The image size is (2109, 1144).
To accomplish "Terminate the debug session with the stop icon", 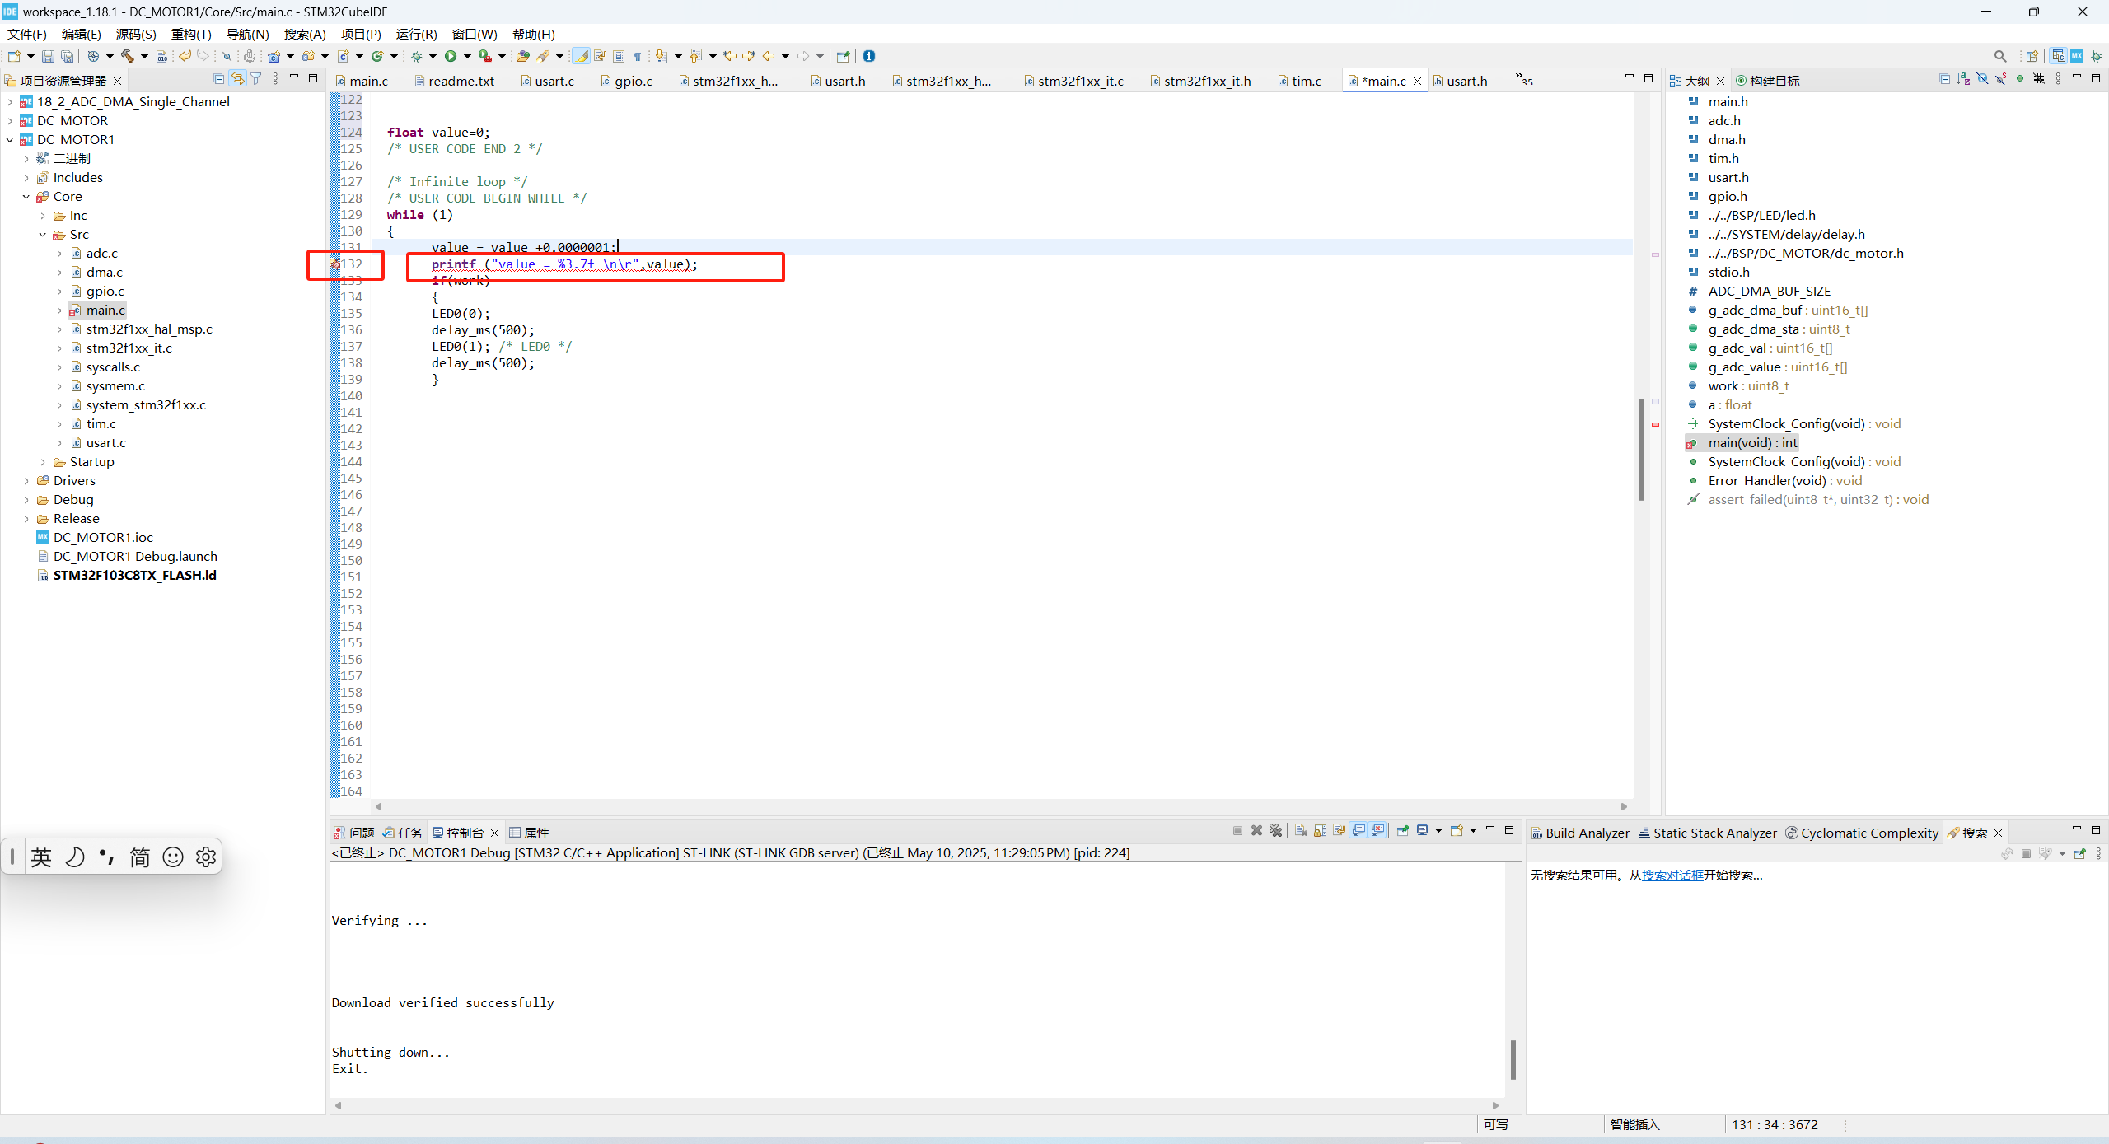I will [x=1237, y=831].
